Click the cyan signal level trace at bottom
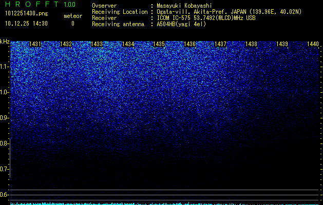 [164, 203]
